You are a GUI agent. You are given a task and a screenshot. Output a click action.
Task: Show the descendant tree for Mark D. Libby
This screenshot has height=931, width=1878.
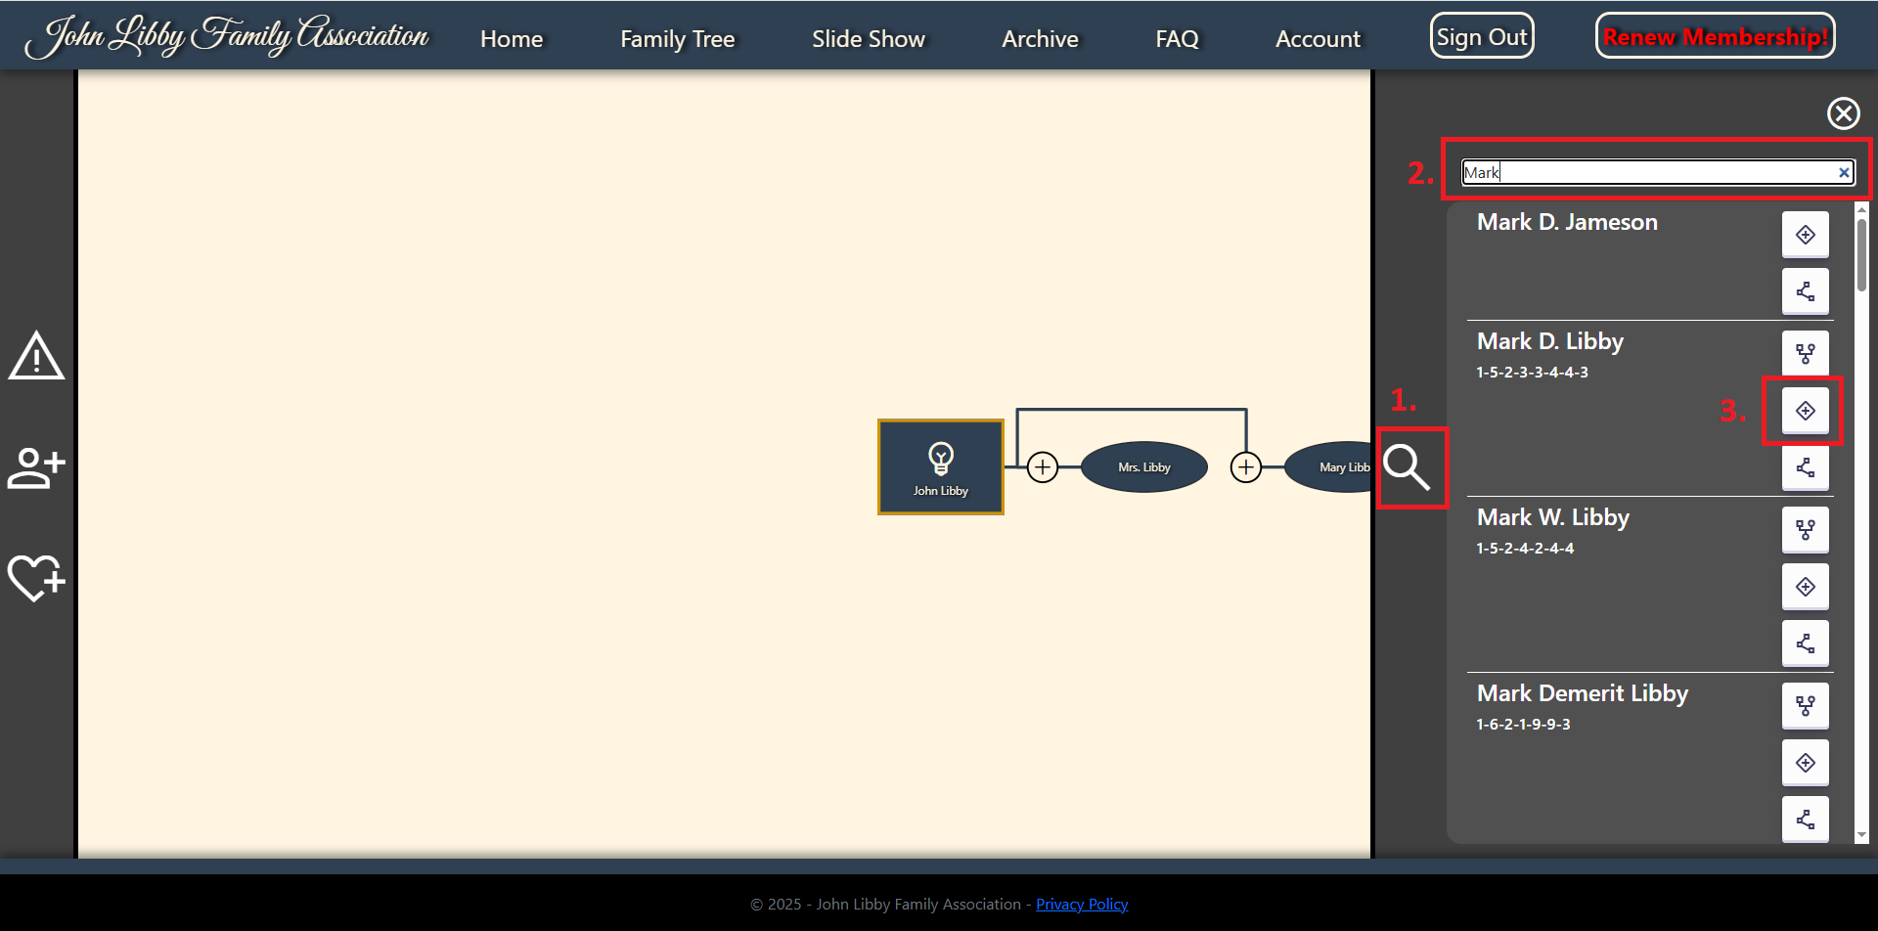click(x=1806, y=353)
